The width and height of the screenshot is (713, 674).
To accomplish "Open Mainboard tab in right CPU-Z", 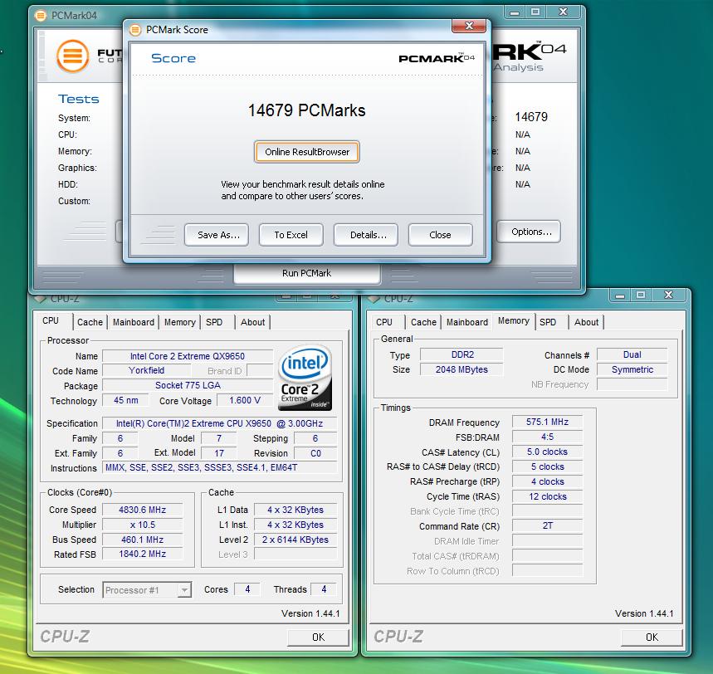I will (x=467, y=322).
